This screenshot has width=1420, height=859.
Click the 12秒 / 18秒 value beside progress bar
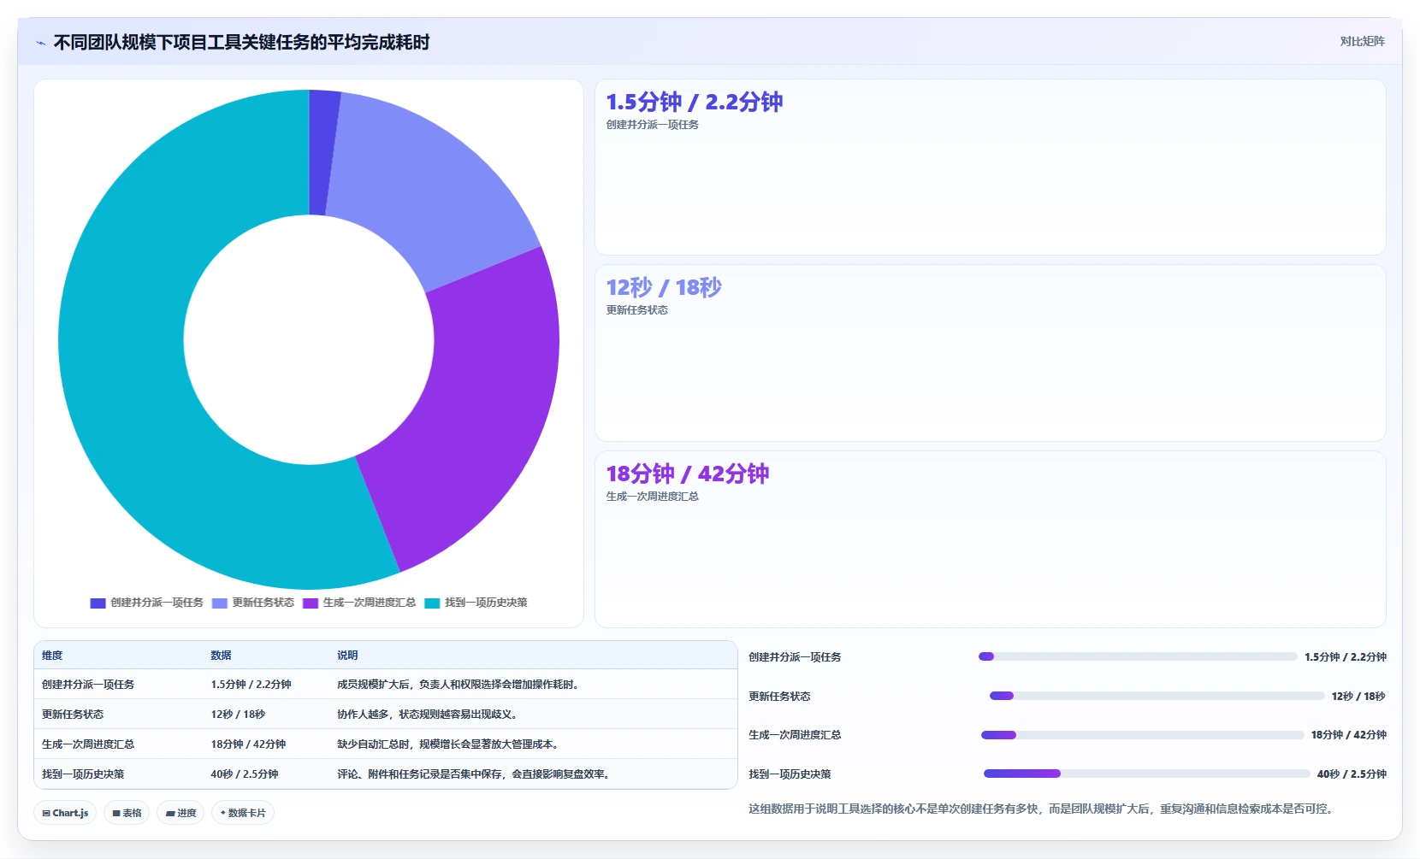tap(1358, 697)
